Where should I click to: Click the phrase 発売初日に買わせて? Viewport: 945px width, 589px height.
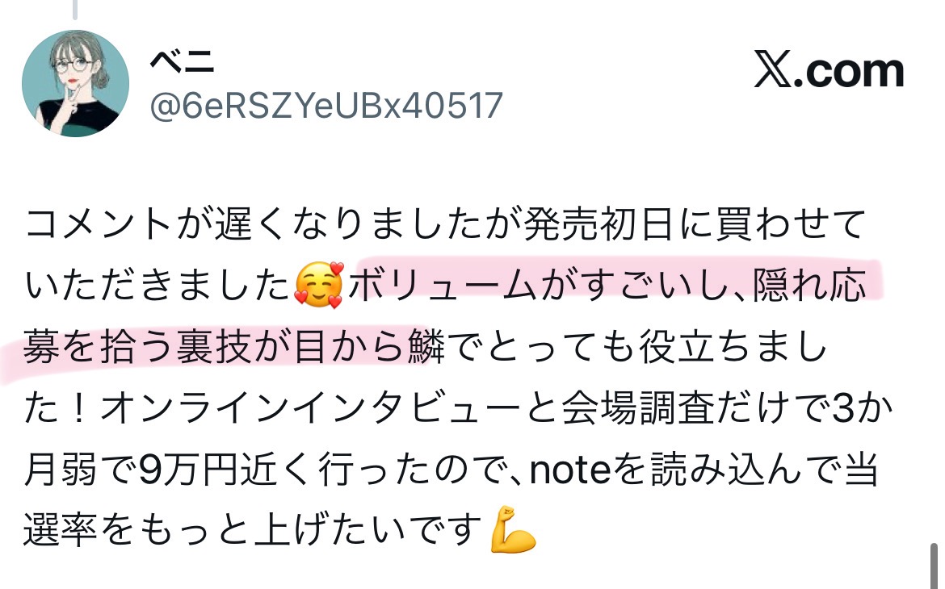pos(695,223)
